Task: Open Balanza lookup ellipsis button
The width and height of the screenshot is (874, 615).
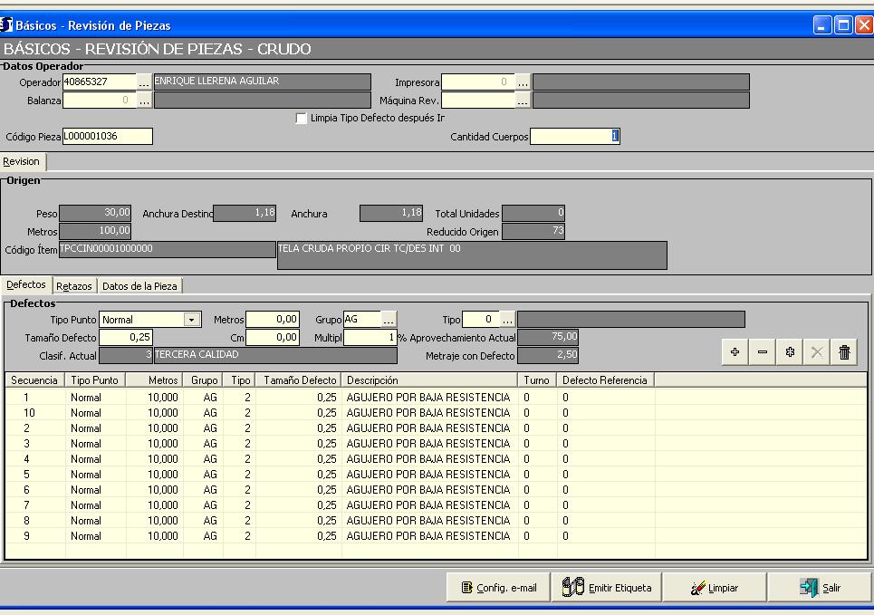Action: tap(144, 101)
